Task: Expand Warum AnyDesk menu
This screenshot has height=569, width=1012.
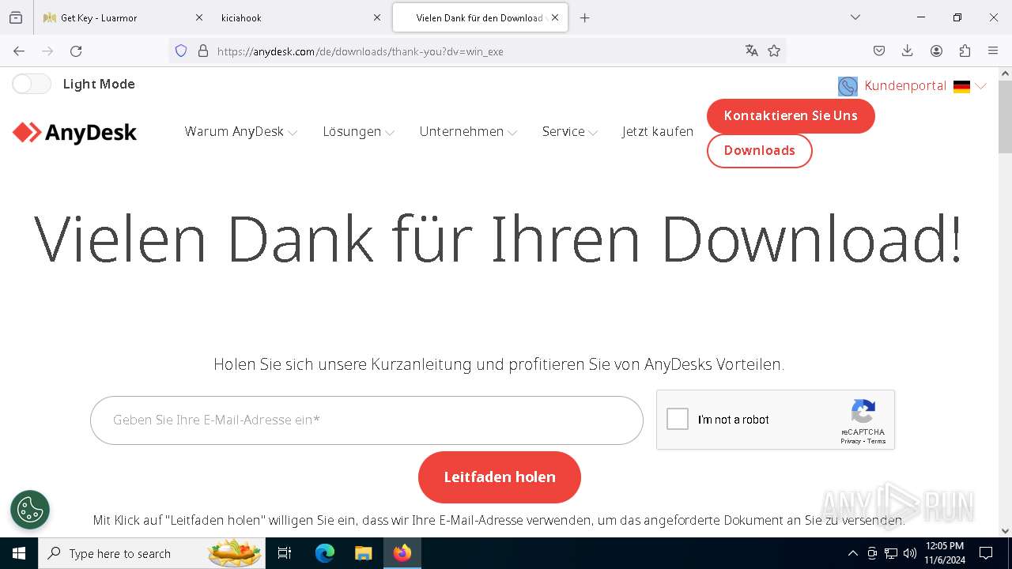Action: tap(240, 132)
